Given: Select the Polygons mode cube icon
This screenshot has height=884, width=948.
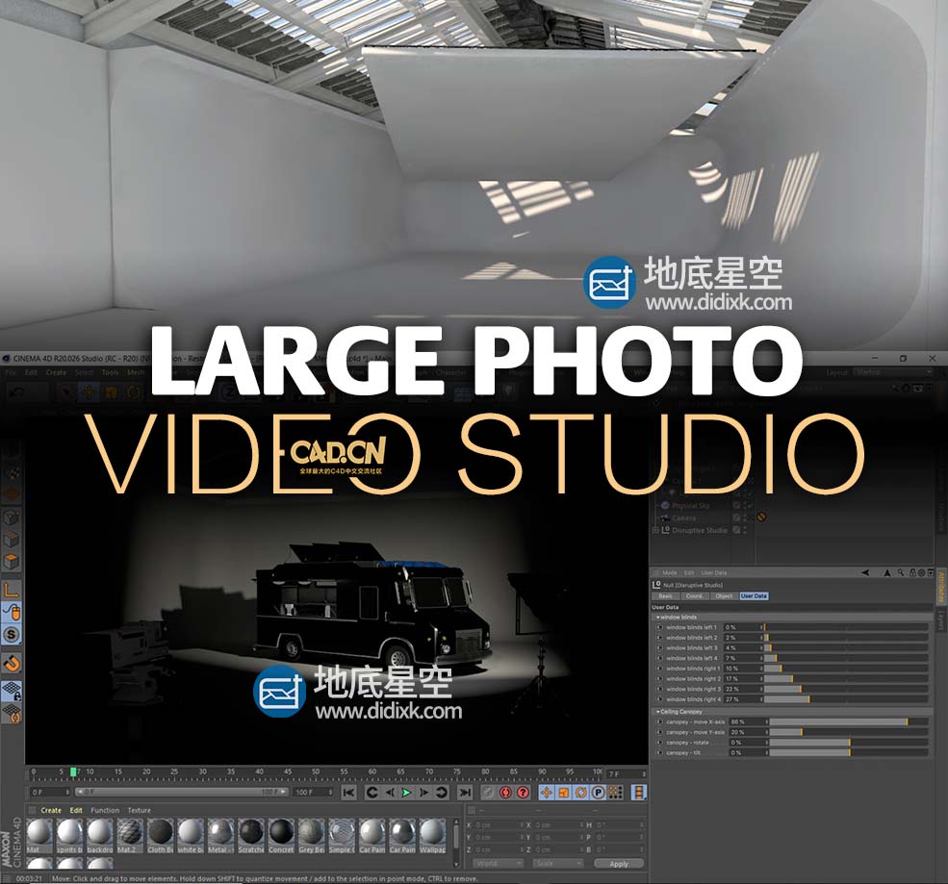Looking at the screenshot, I should coord(12,561).
